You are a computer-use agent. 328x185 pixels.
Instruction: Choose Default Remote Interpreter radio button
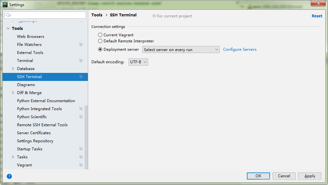(100, 41)
